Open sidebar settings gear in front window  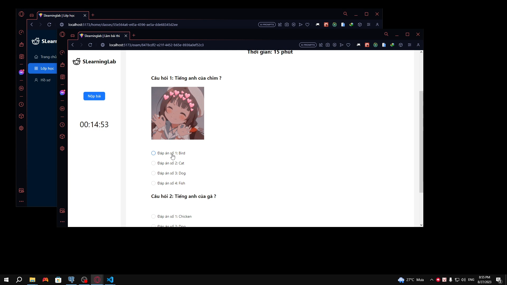(x=62, y=149)
